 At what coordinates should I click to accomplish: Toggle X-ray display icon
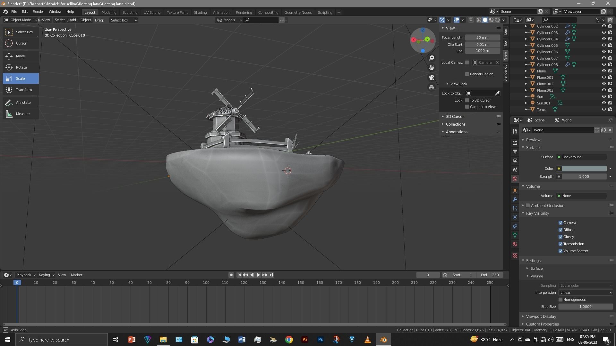[x=471, y=20]
